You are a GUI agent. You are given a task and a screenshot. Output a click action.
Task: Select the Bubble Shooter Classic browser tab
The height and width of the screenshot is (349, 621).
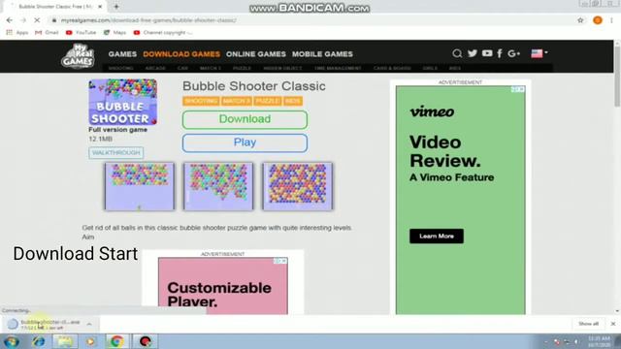pos(55,7)
